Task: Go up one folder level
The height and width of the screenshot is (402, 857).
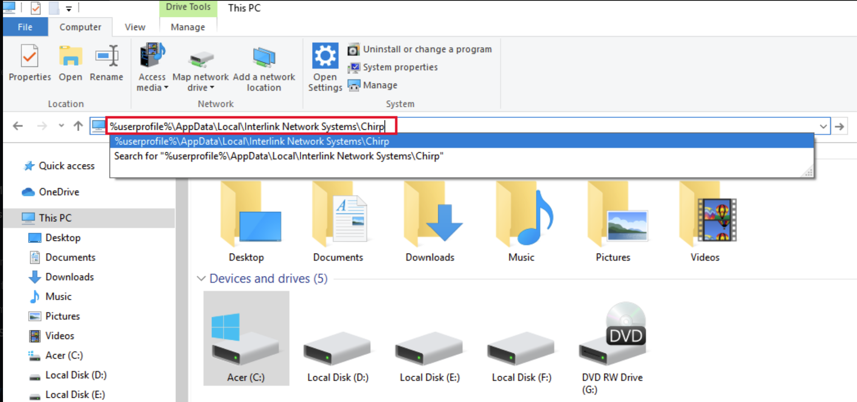Action: [x=78, y=126]
